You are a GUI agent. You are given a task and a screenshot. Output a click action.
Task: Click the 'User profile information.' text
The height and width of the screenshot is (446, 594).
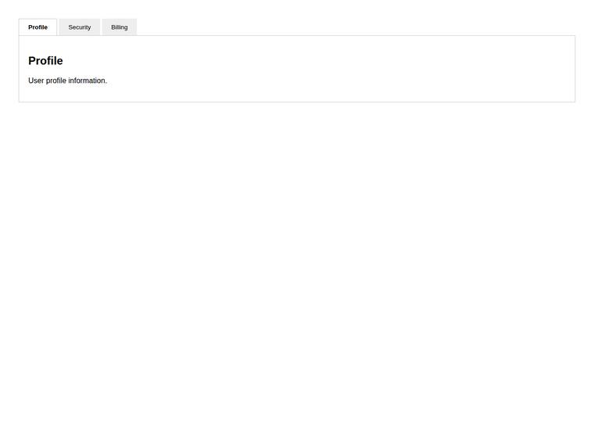point(67,81)
